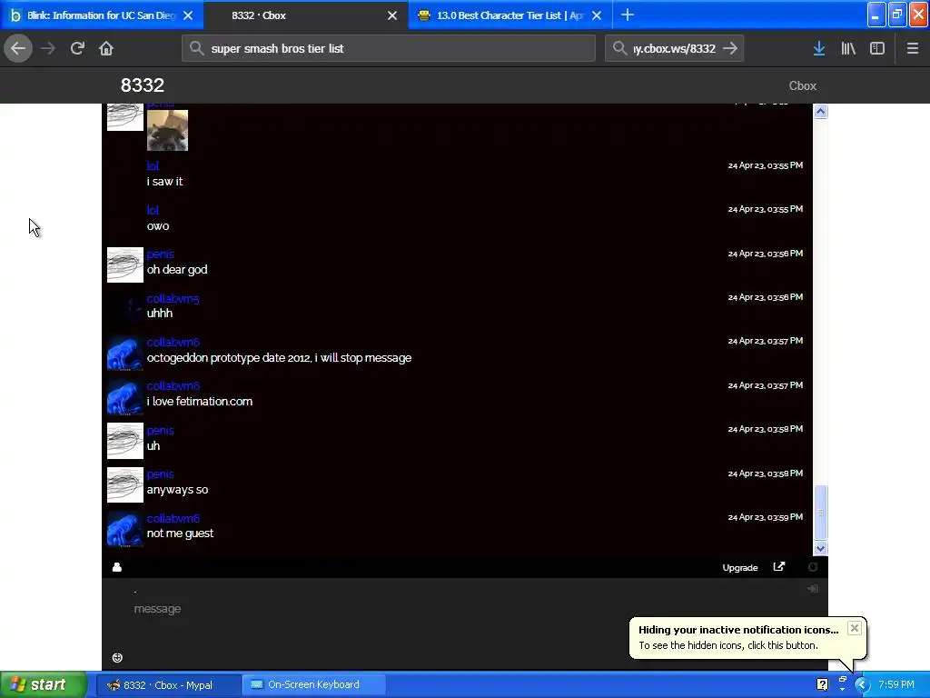Click timestamp 24 Apr 23, 03:59 PM

pos(765,517)
